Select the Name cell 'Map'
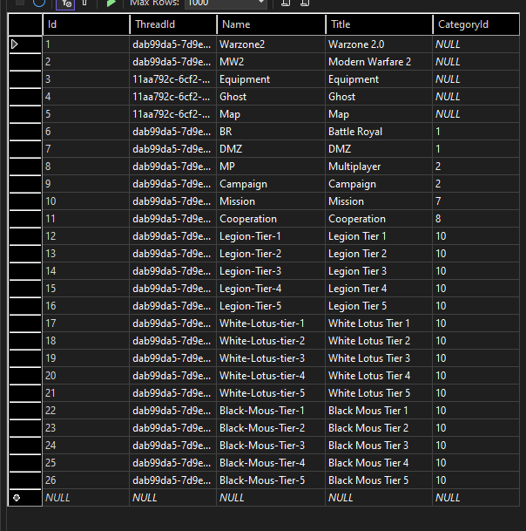 271,114
